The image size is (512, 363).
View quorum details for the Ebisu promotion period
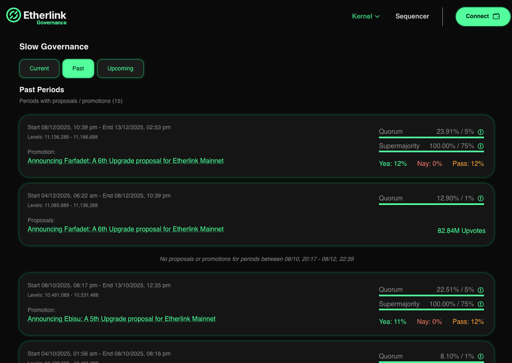pos(481,290)
